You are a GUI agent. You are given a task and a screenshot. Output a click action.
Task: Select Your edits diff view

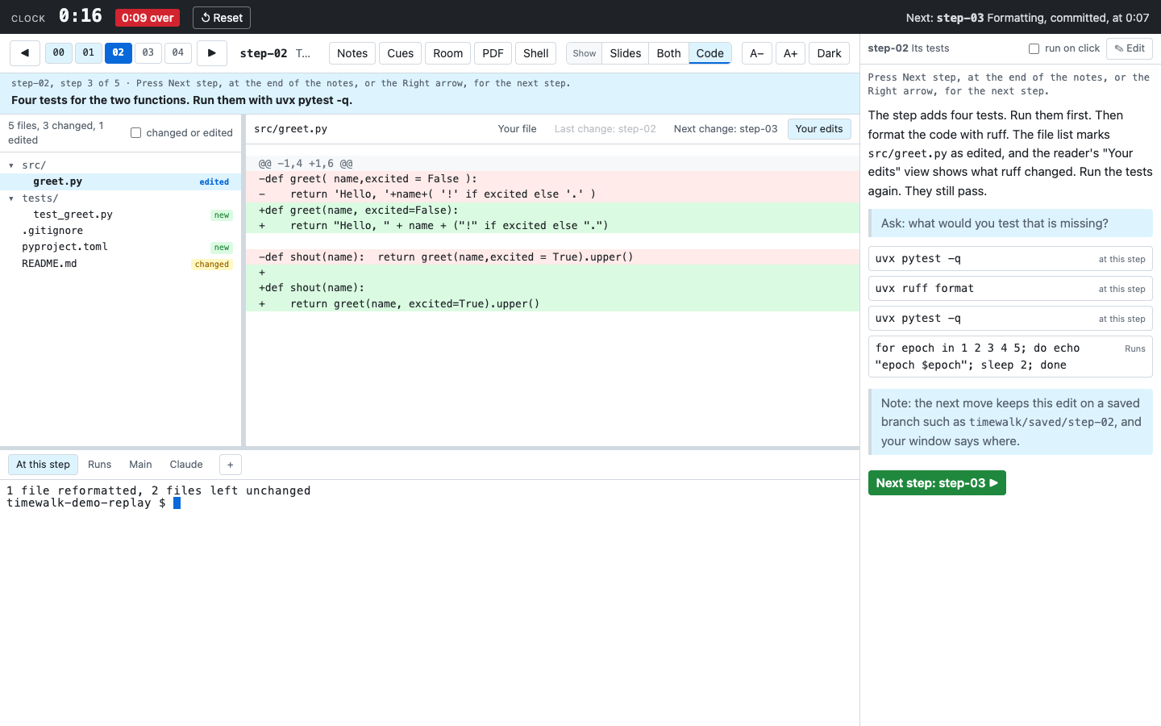coord(819,129)
